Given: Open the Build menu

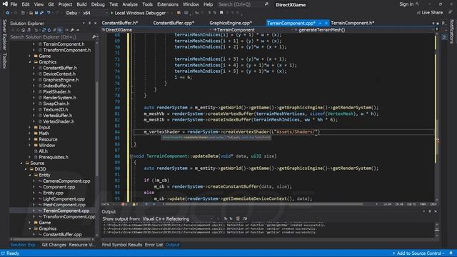Looking at the screenshot, I should 81,4.
